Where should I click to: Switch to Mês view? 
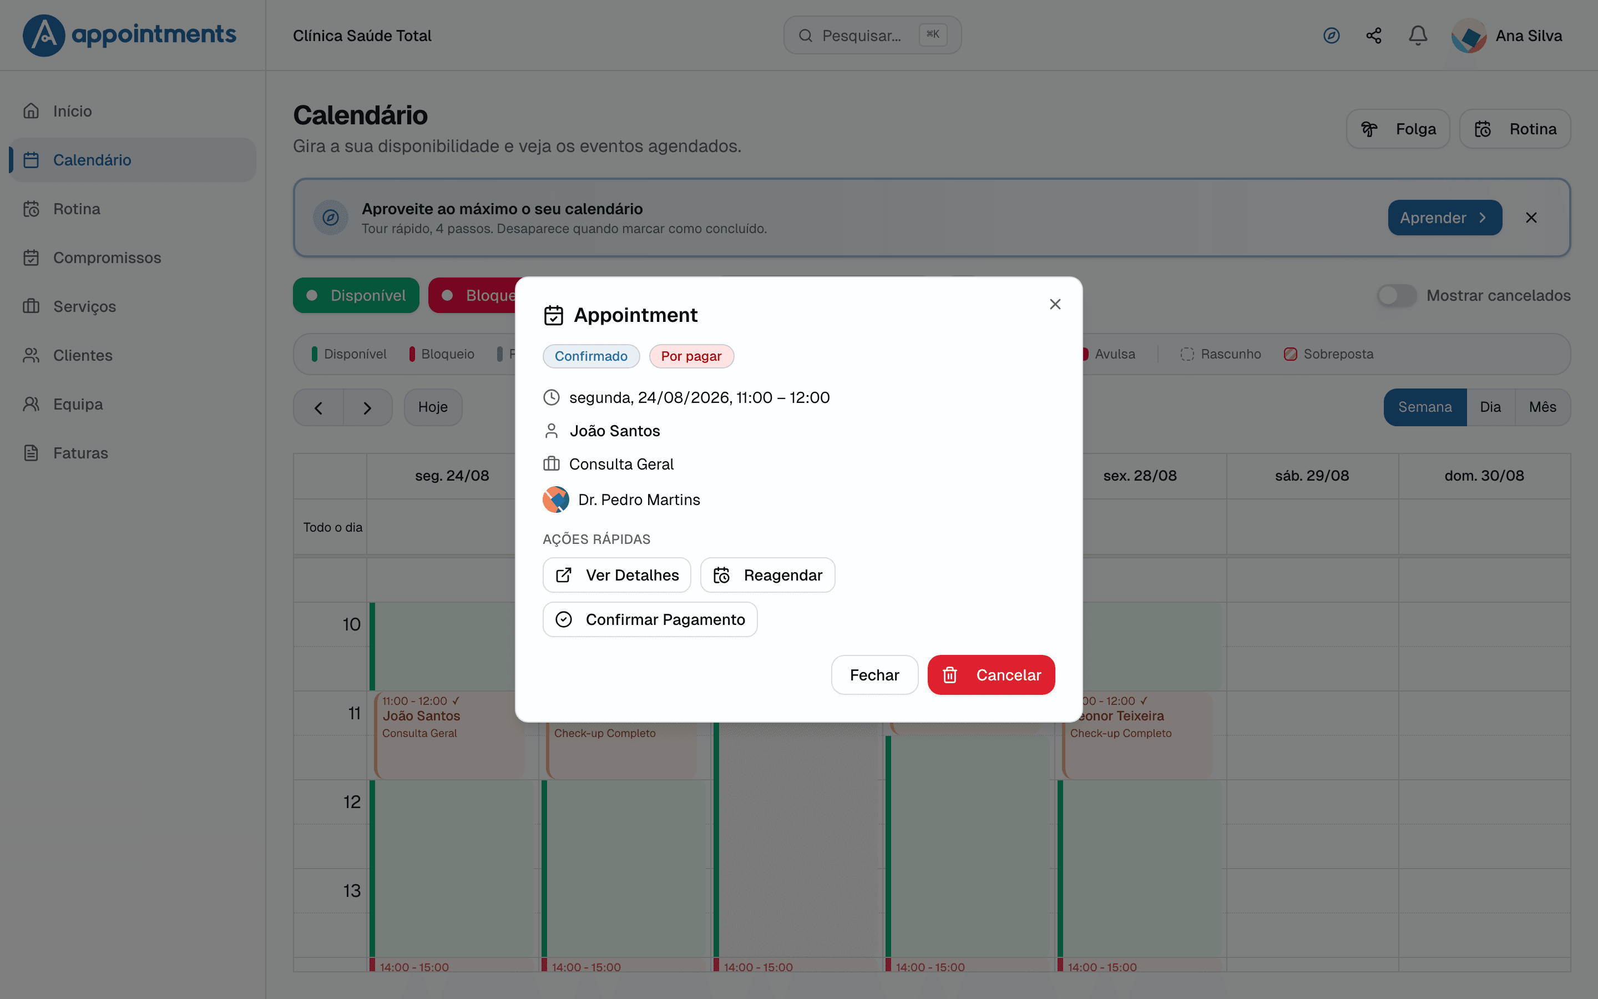[1543, 408]
